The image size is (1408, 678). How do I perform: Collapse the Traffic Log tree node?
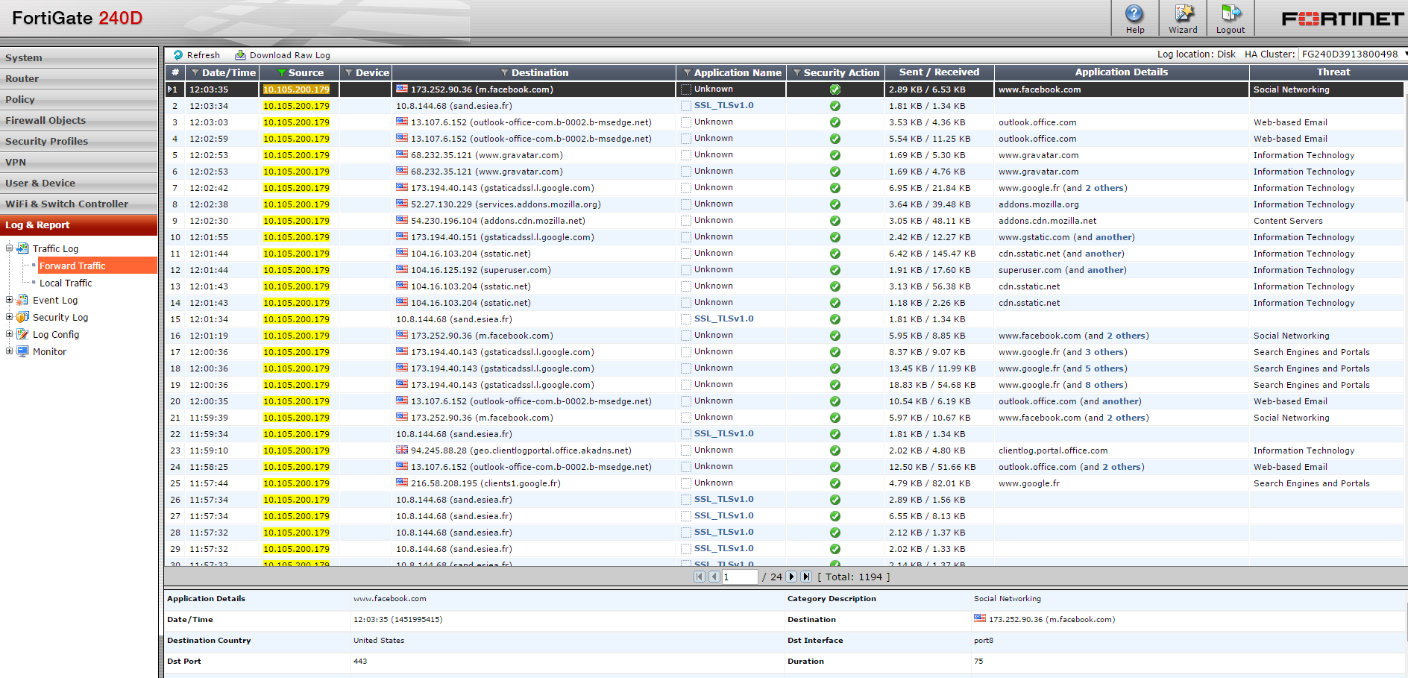pyautogui.click(x=9, y=248)
